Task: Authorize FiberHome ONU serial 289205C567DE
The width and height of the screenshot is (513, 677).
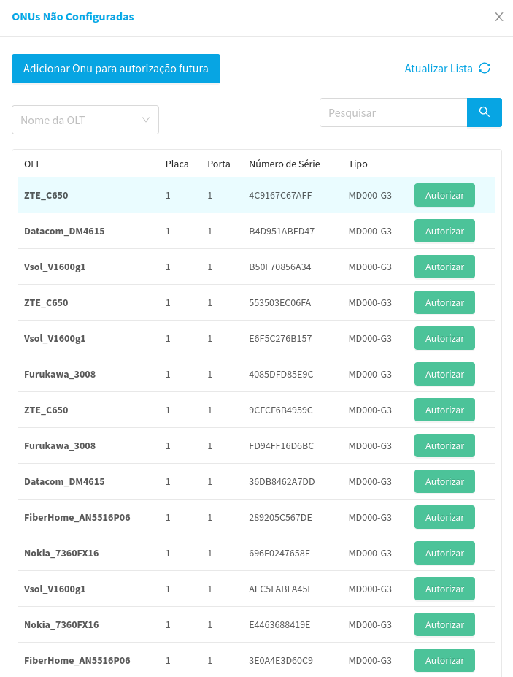Action: pos(444,518)
